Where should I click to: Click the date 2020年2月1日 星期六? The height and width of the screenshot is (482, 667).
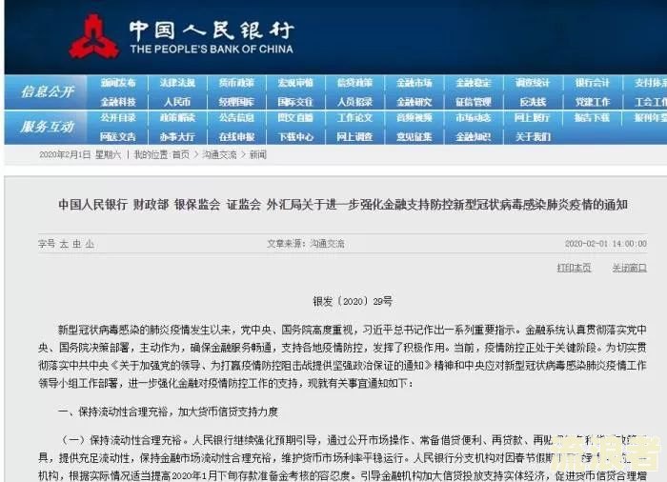tap(80, 155)
